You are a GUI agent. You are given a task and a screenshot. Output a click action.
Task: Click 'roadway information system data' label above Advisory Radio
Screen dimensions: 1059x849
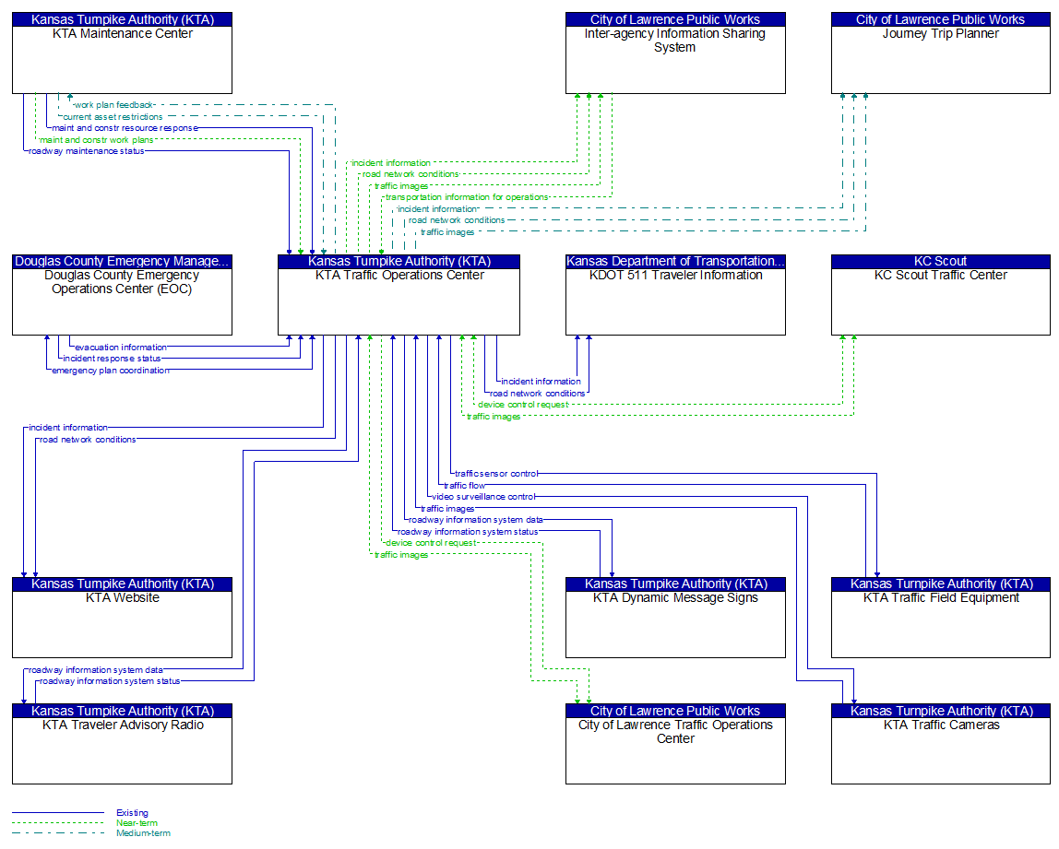[x=96, y=670]
